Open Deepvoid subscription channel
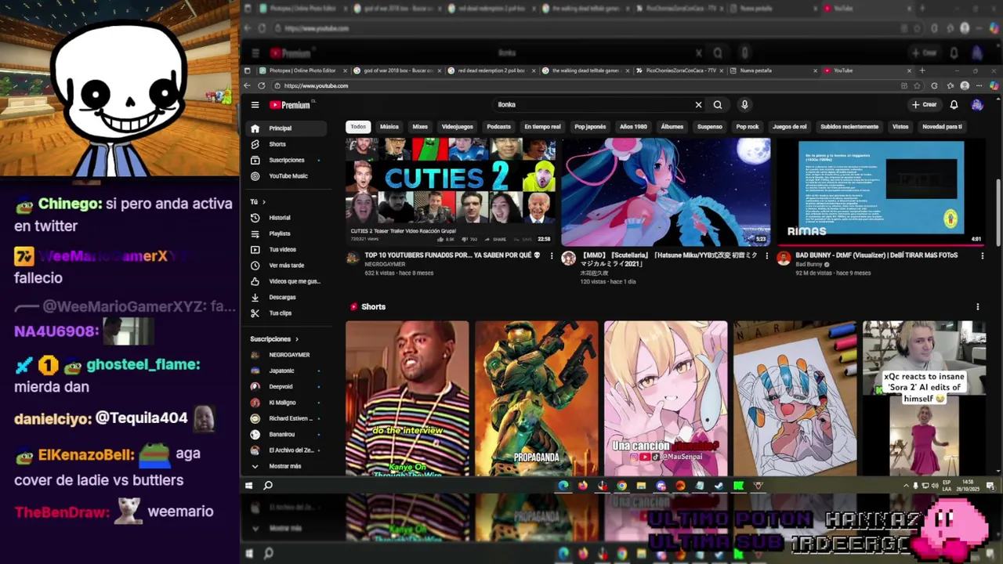 click(284, 387)
